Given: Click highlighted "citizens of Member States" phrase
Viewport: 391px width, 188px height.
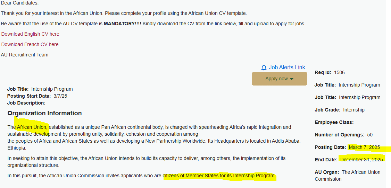Looking at the screenshot, I should [190, 176].
